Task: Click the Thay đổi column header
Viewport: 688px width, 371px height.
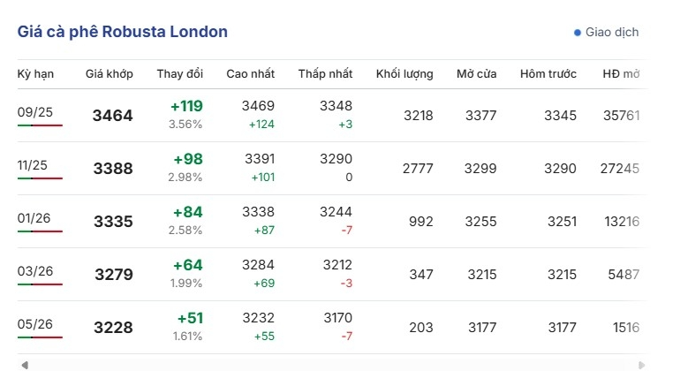Action: [180, 74]
